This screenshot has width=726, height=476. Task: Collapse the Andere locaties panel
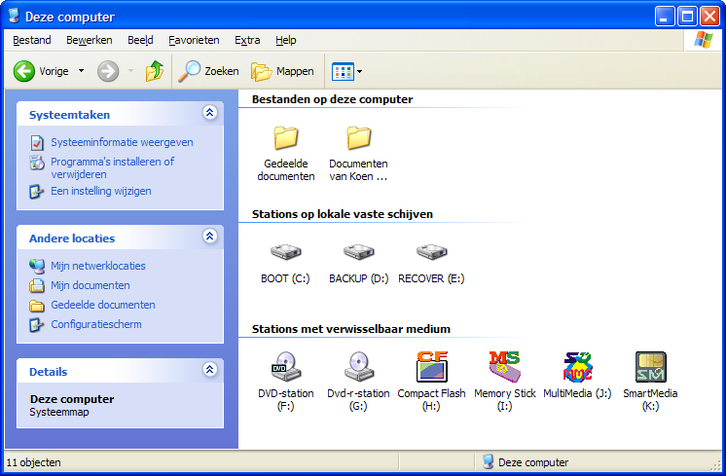coord(209,238)
